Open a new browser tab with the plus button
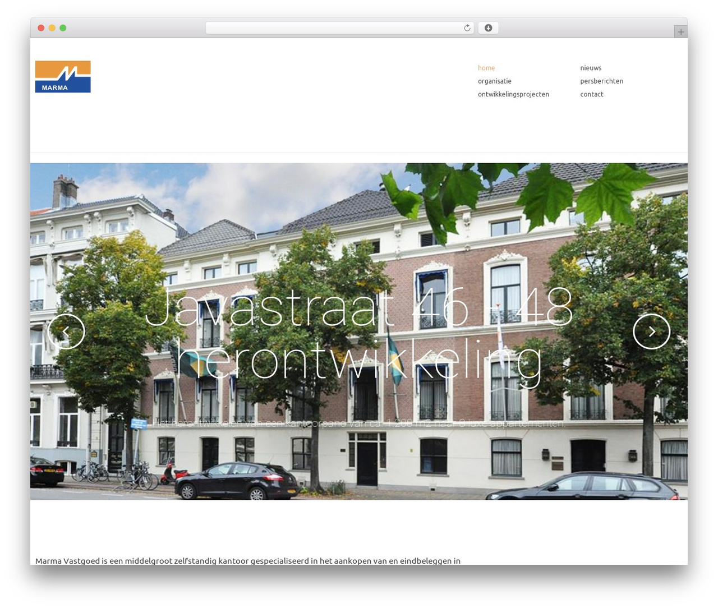 coord(680,32)
